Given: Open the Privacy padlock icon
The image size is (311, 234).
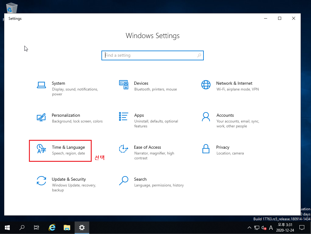Looking at the screenshot, I should point(206,149).
